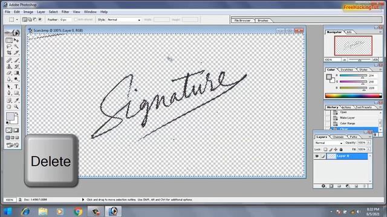
Task: Open the Image menu
Action: click(28, 12)
